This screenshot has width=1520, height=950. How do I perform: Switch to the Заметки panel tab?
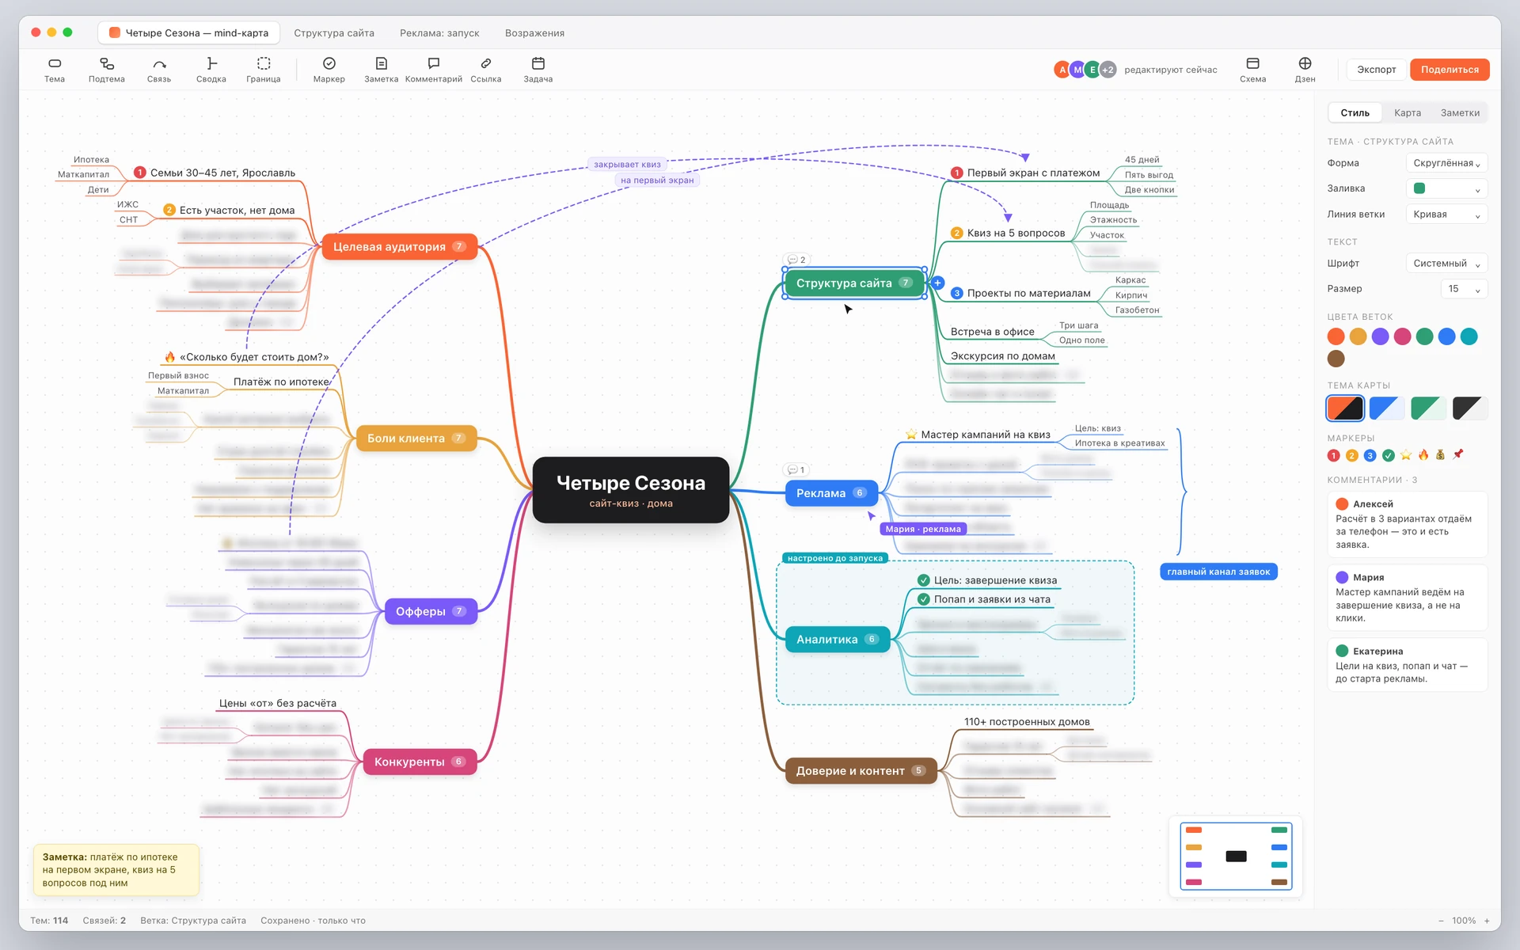click(1460, 113)
